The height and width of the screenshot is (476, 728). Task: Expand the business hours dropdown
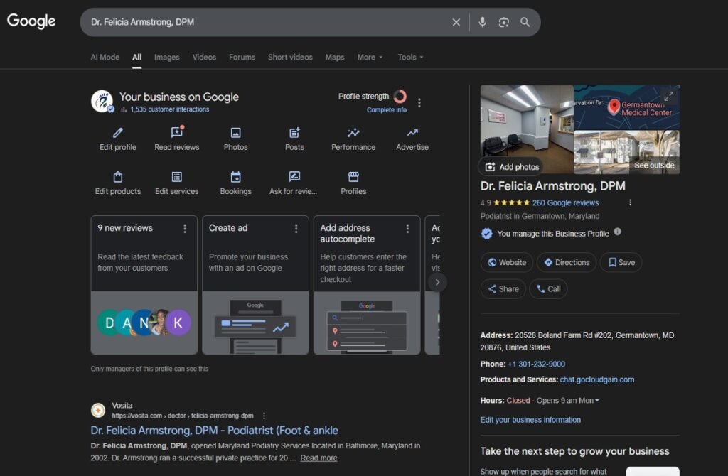pos(597,401)
